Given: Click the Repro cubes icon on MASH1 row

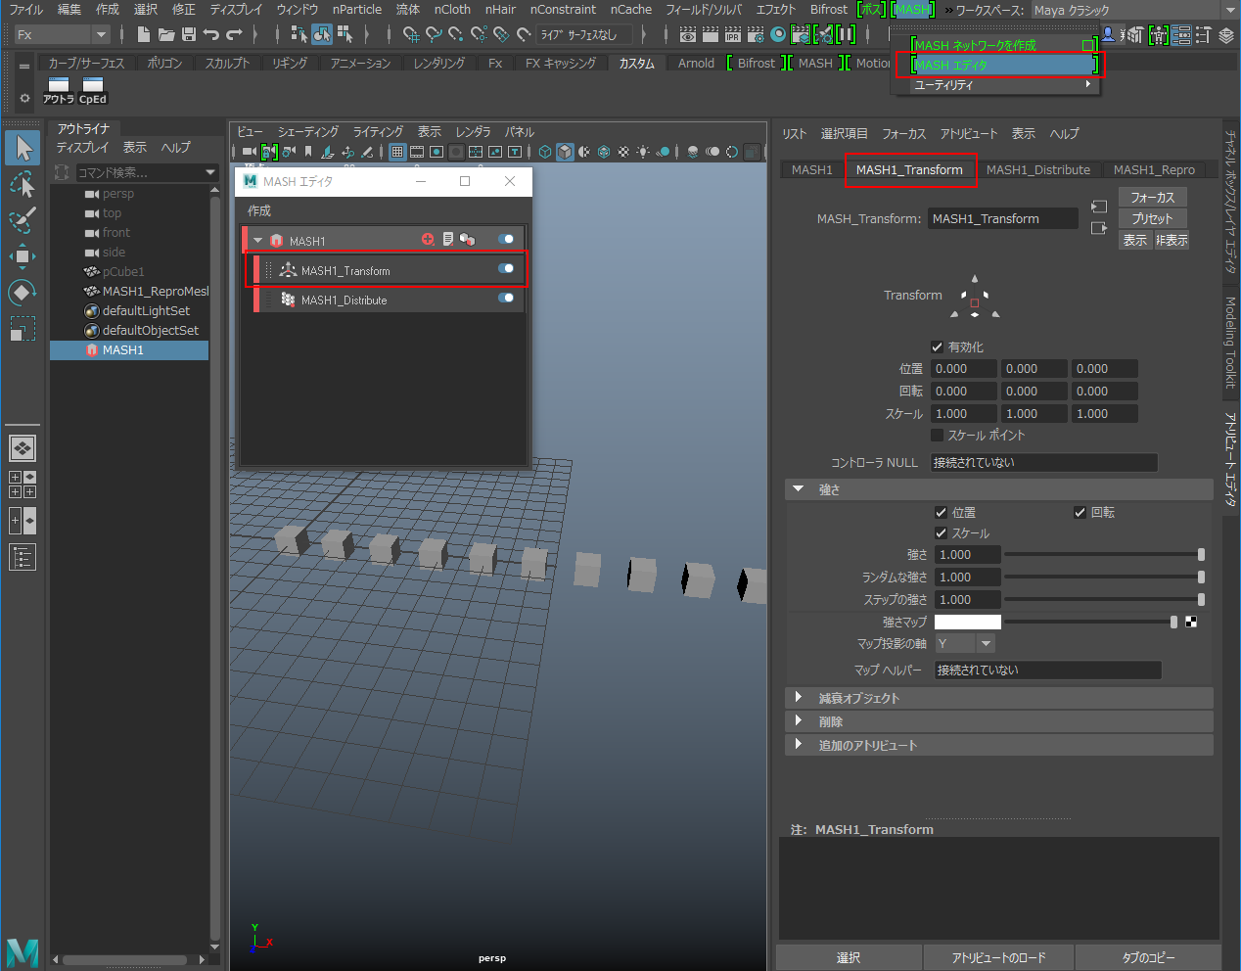Looking at the screenshot, I should point(467,239).
